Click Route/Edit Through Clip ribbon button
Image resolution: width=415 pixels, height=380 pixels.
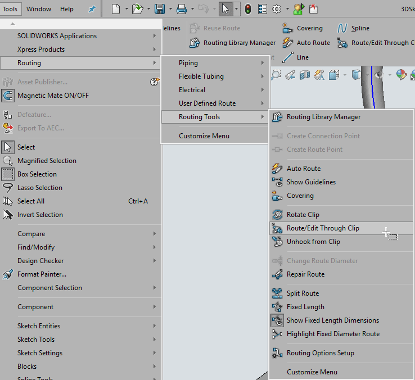[x=376, y=43]
